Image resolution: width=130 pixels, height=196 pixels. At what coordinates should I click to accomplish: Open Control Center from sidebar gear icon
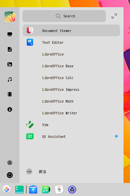click(10, 163)
